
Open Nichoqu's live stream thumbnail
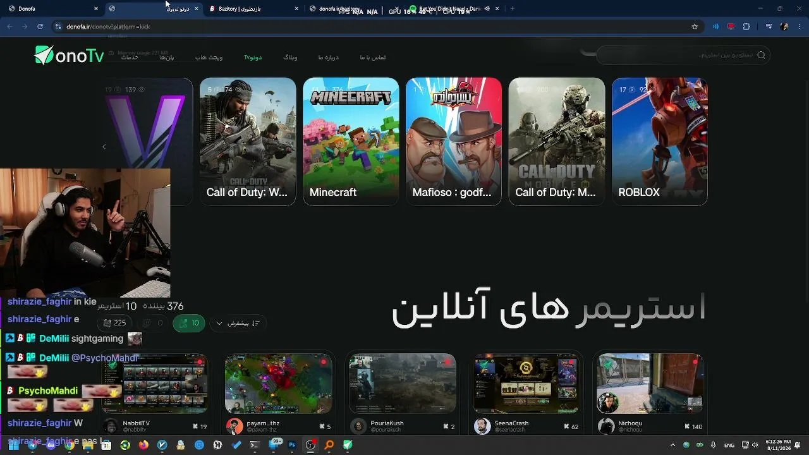[x=650, y=384]
